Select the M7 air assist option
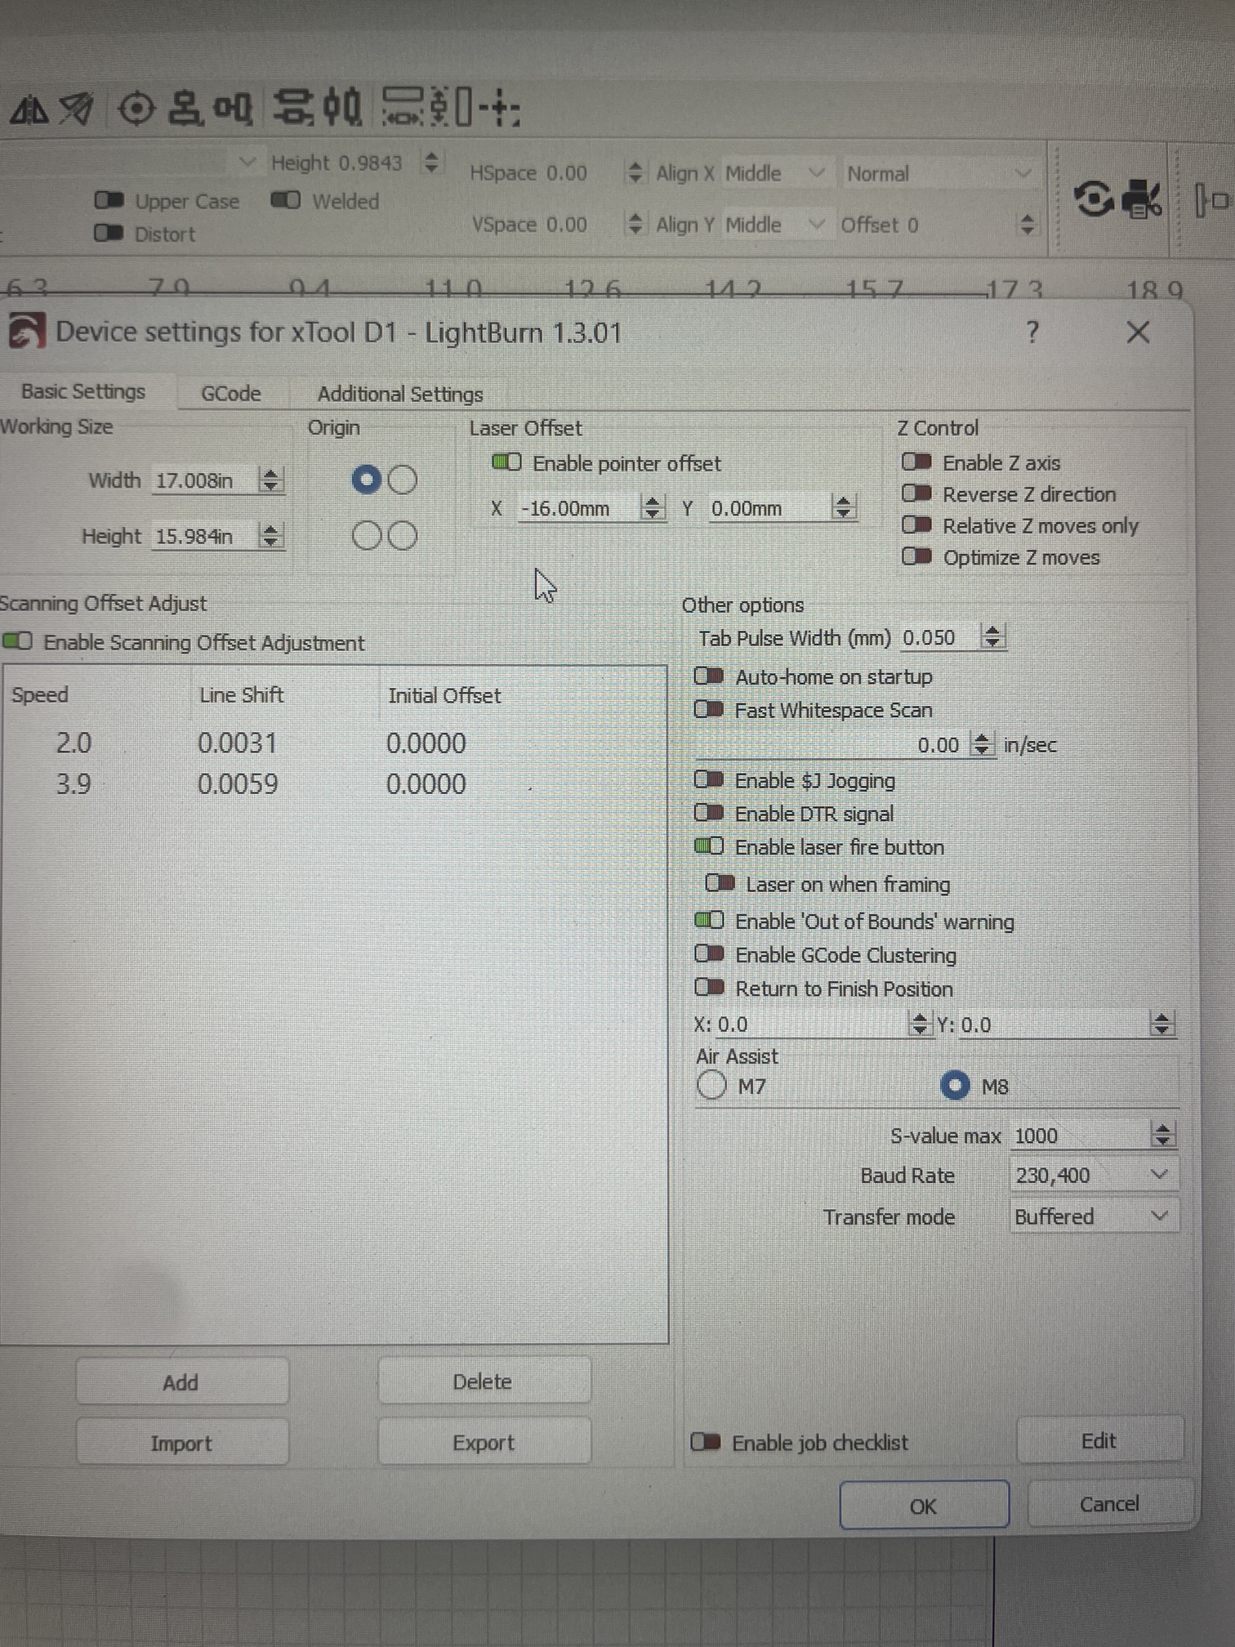This screenshot has width=1235, height=1647. (x=711, y=1086)
